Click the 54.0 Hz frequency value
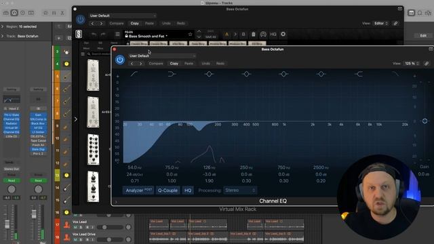The image size is (434, 244). tap(134, 167)
